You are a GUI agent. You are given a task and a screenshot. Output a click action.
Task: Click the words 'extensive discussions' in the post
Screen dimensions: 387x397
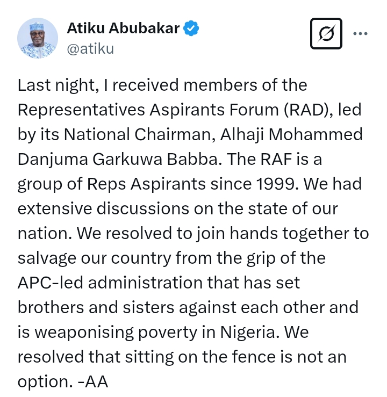103,208
